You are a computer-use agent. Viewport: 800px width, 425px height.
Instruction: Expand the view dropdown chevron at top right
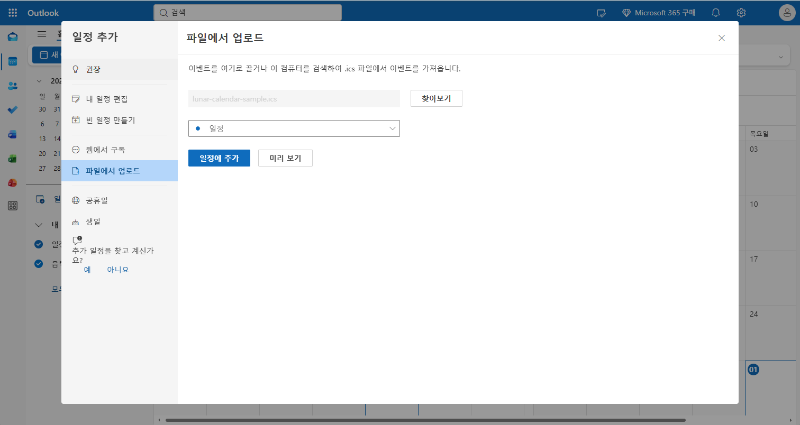coord(780,57)
